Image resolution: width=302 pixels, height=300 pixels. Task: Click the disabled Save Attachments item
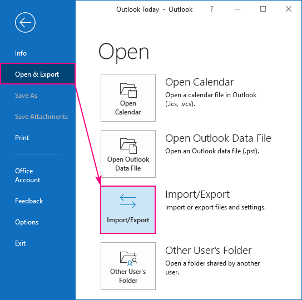(x=41, y=117)
